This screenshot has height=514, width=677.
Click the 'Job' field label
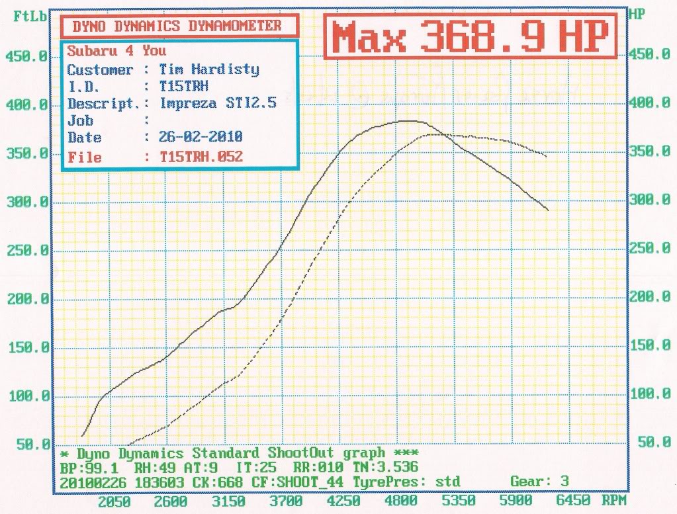click(80, 120)
